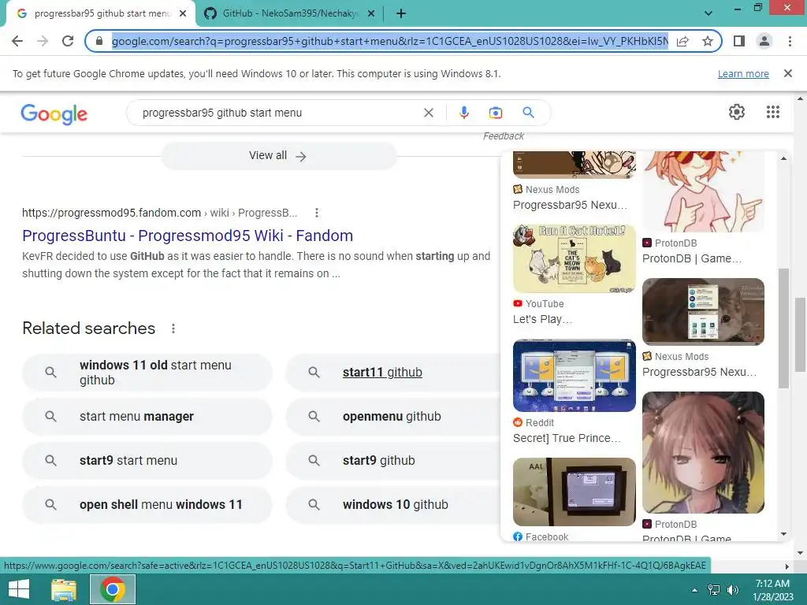Switch to the GitHub NekoSam395 tab
Viewport: 807px width, 605px height.
point(290,14)
